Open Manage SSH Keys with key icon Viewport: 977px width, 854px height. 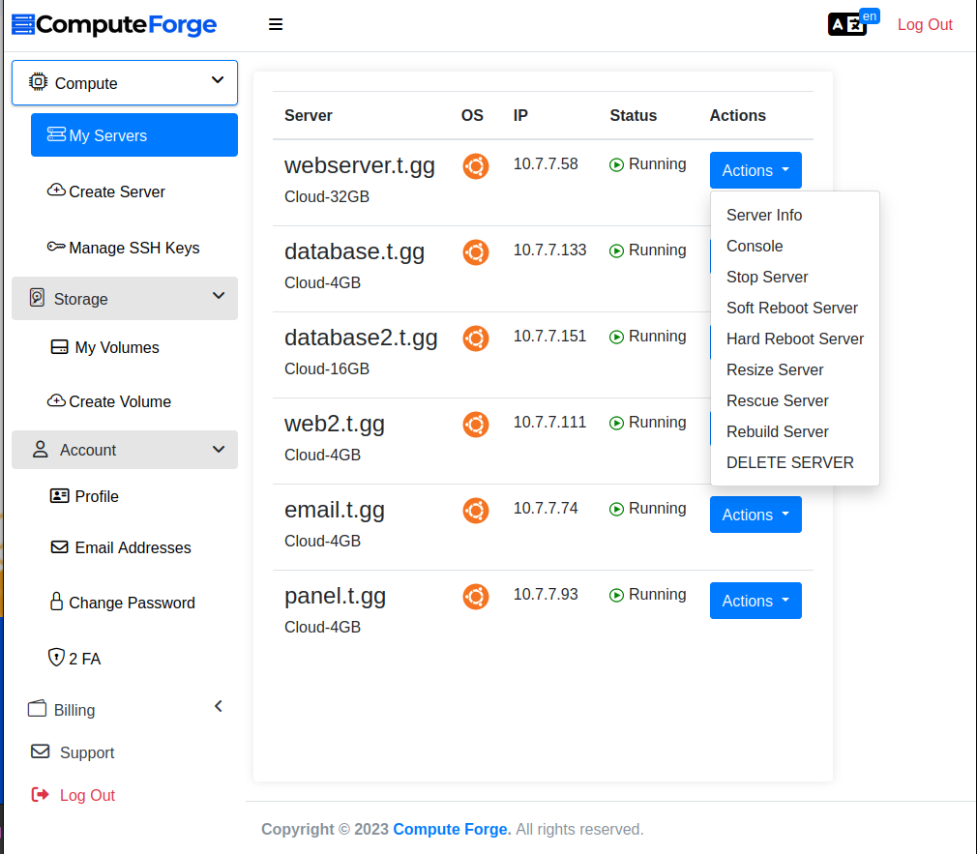pos(124,248)
